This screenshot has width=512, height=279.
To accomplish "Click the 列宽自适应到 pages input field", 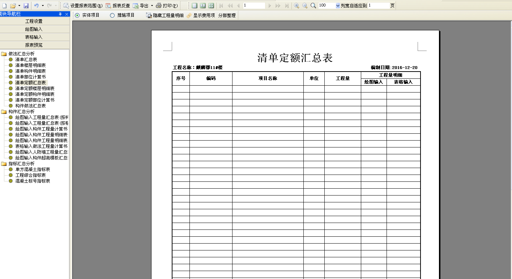I will 379,6.
